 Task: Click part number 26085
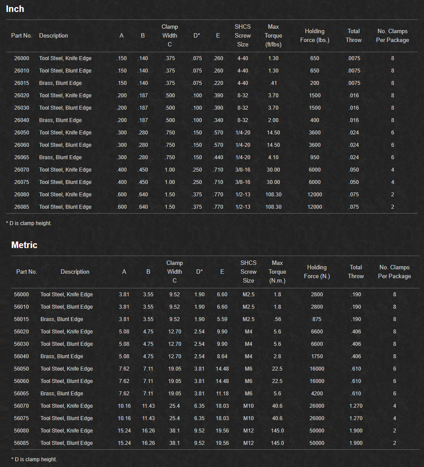(22, 207)
